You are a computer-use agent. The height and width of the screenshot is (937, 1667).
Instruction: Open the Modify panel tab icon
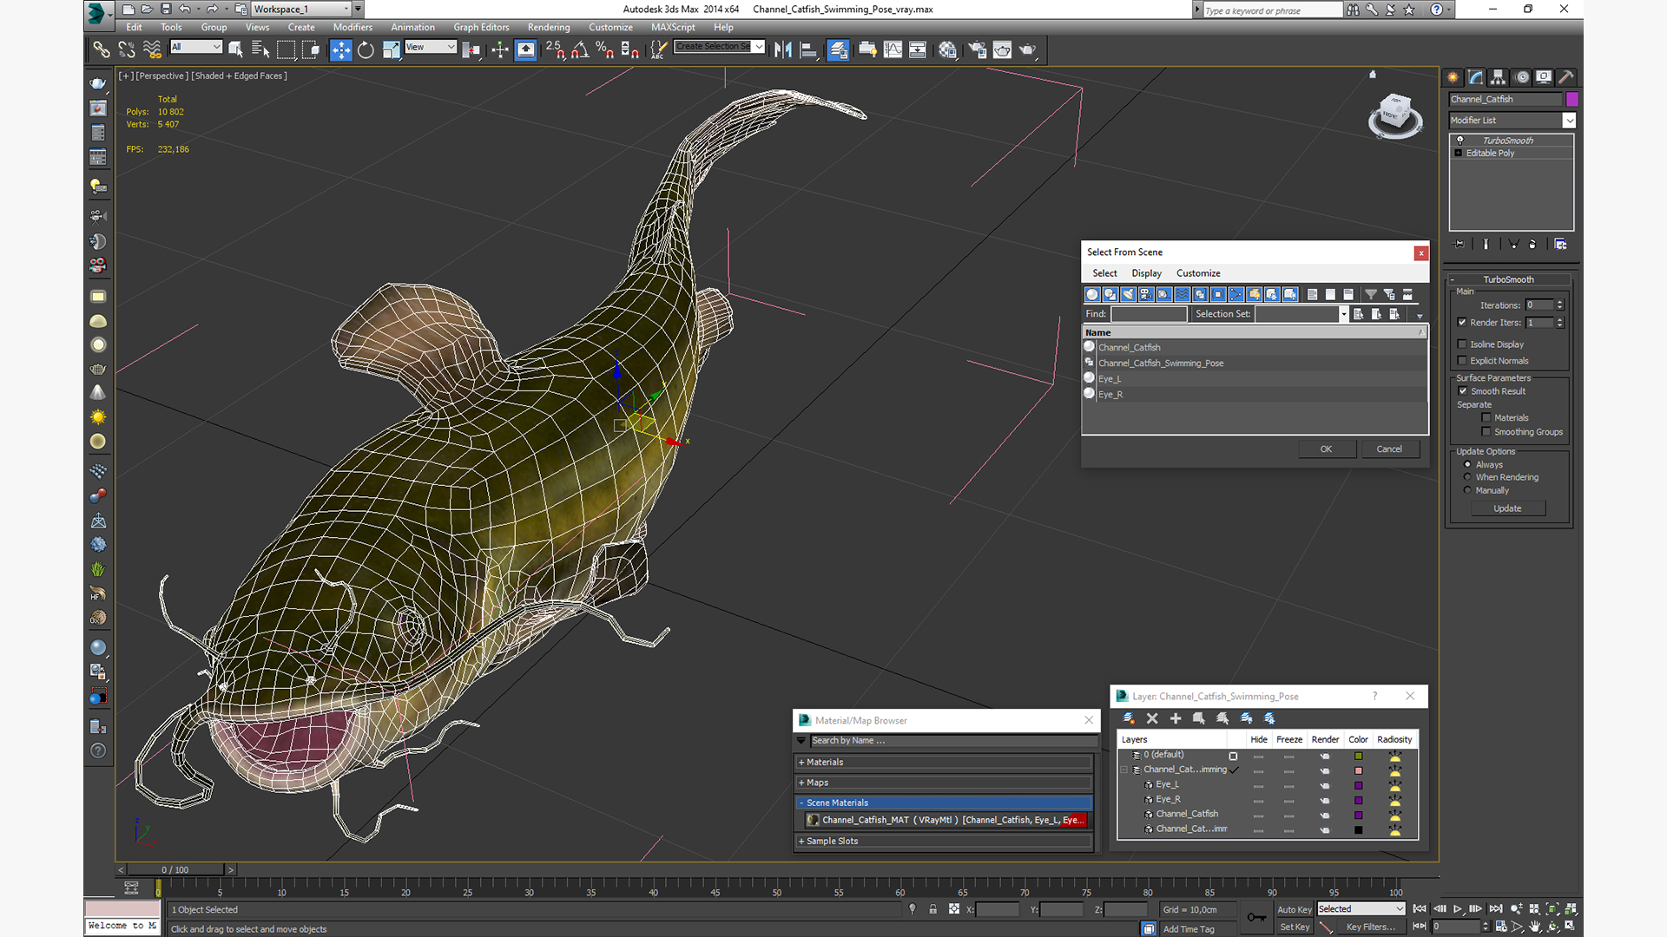(1475, 77)
